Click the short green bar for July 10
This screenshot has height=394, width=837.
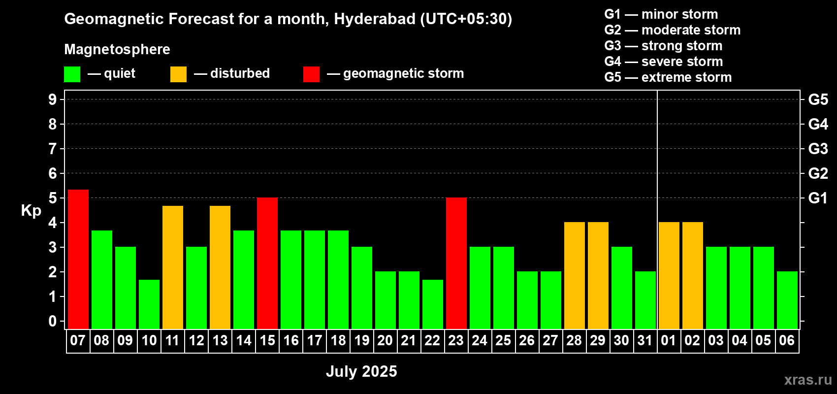click(x=149, y=304)
